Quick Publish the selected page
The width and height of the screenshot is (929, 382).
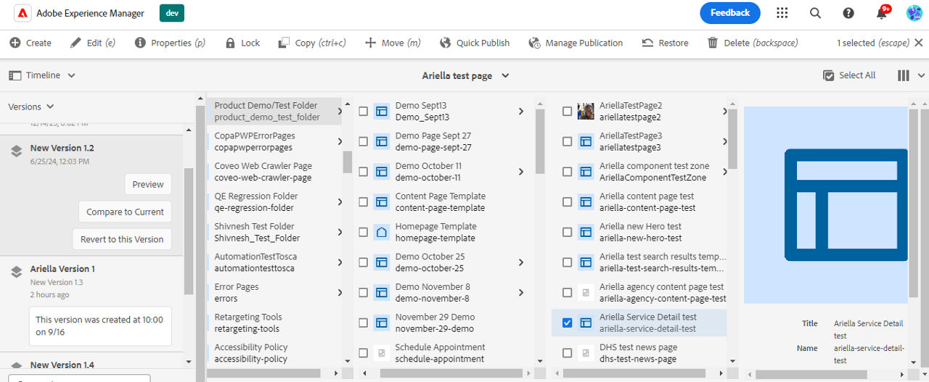pyautogui.click(x=475, y=43)
